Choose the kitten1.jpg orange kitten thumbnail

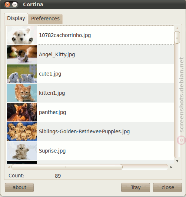[22, 93]
